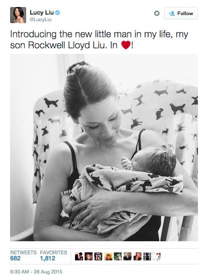Click the blue verified badge icon

coord(57,13)
